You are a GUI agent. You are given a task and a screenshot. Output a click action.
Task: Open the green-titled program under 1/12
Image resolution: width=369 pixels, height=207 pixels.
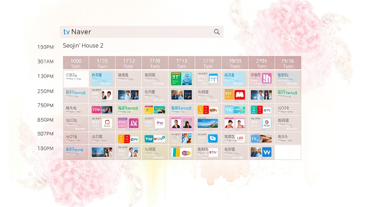click(128, 109)
